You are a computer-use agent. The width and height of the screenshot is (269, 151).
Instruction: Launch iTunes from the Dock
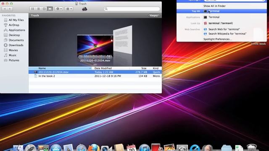coord(144,148)
